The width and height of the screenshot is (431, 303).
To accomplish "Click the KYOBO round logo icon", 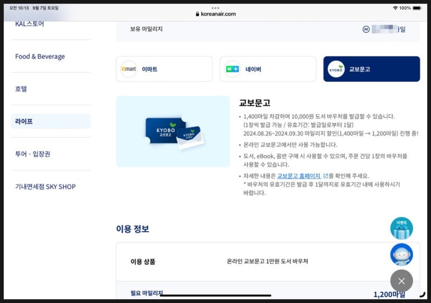I will pyautogui.click(x=336, y=69).
